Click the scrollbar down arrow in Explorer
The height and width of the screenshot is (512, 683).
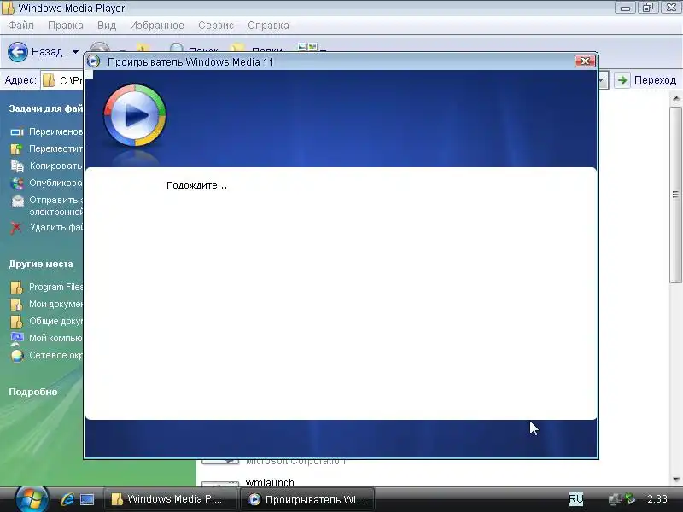[676, 480]
